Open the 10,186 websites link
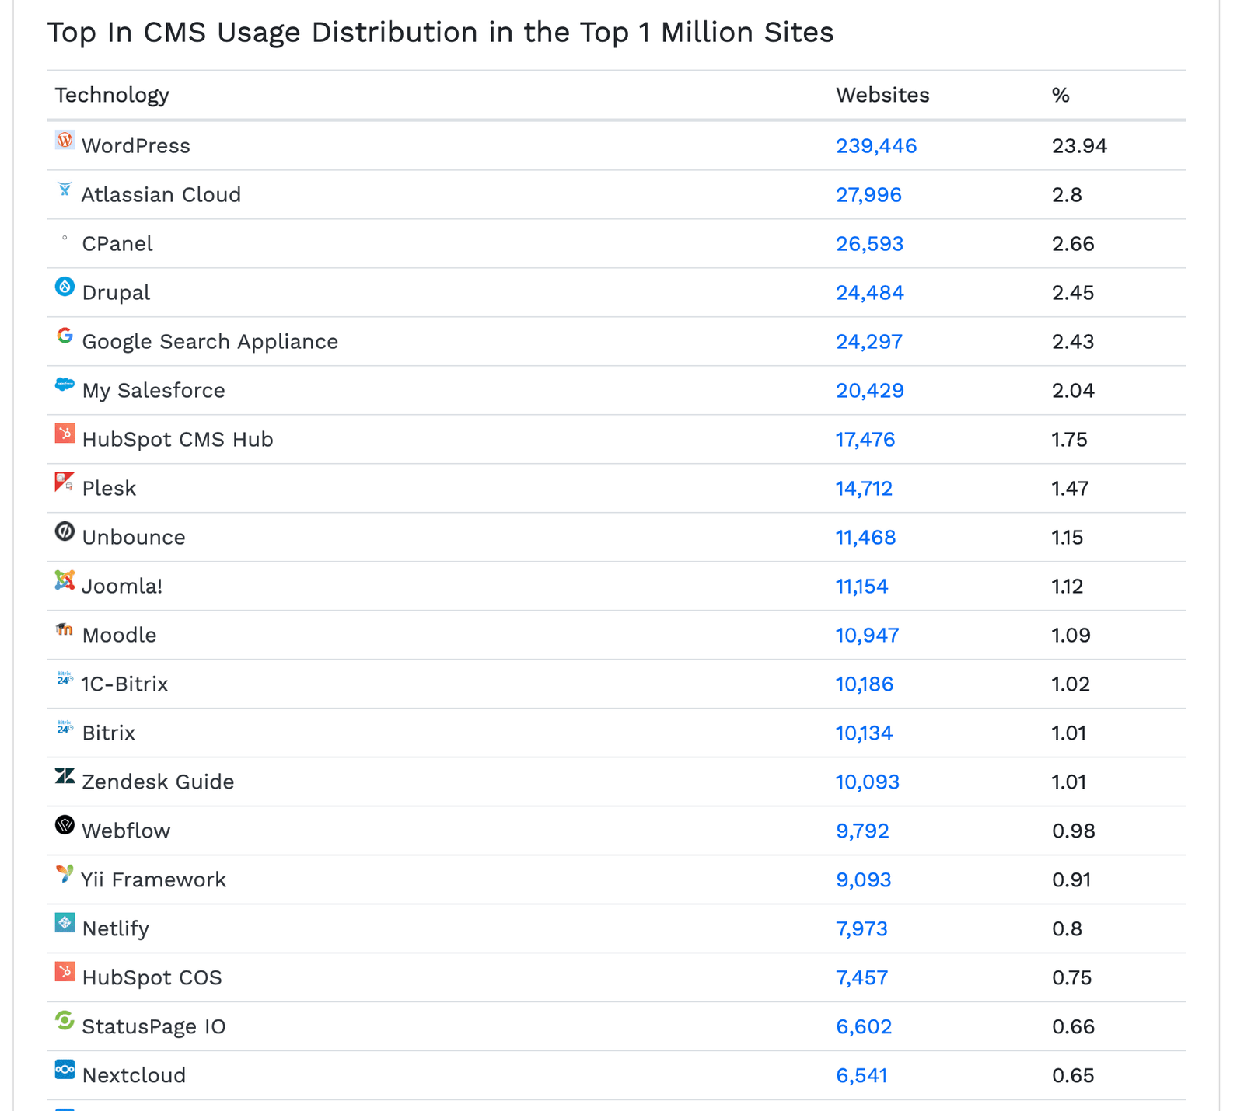Image resolution: width=1244 pixels, height=1111 pixels. point(865,684)
